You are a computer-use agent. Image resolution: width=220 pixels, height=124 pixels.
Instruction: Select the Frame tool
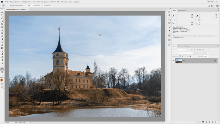point(2,27)
